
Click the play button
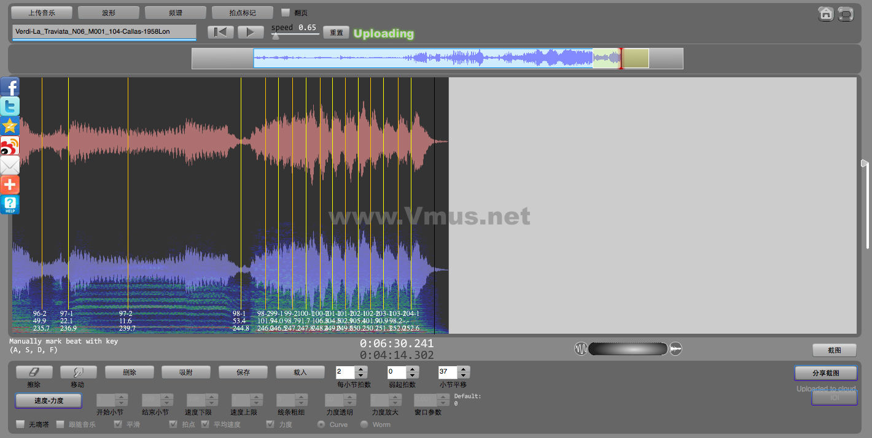click(x=251, y=32)
